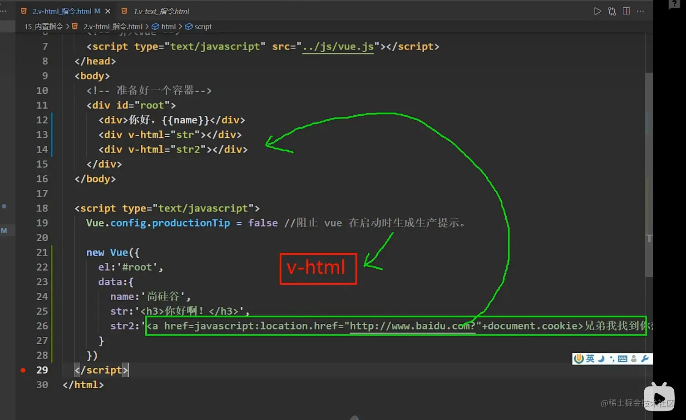Screen dimensions: 686x420
Task: Click line number 14 in the gutter
Action: pyautogui.click(x=42, y=149)
